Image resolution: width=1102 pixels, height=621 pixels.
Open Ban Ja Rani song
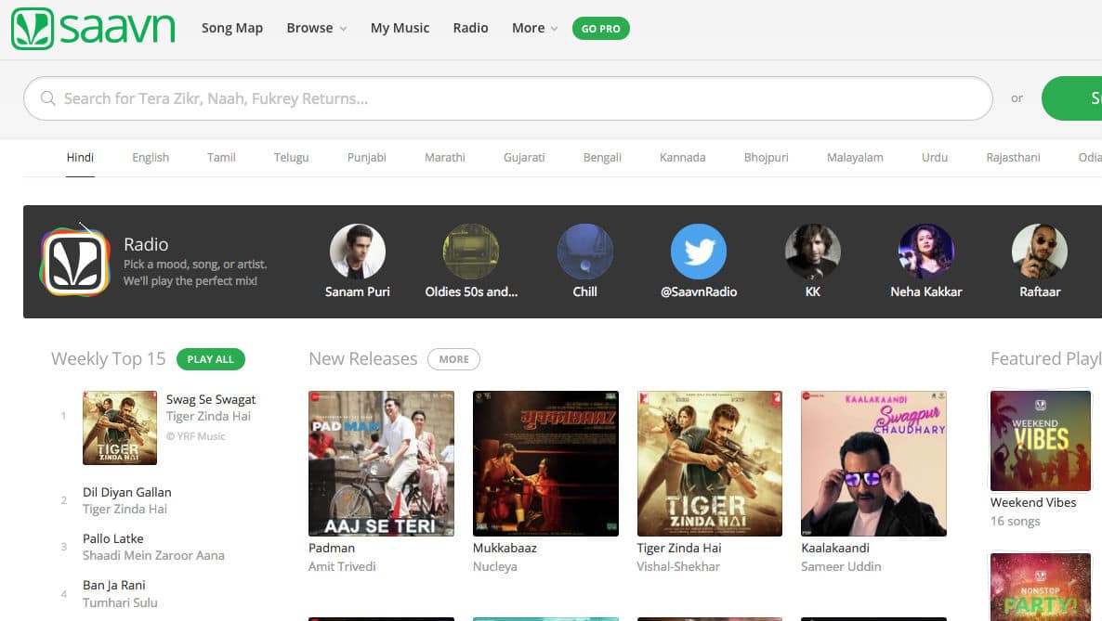click(x=114, y=585)
